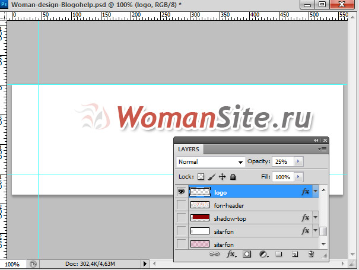Screen dimensions: 359x270
Task: Select the LAYERS tab
Action: (x=189, y=150)
